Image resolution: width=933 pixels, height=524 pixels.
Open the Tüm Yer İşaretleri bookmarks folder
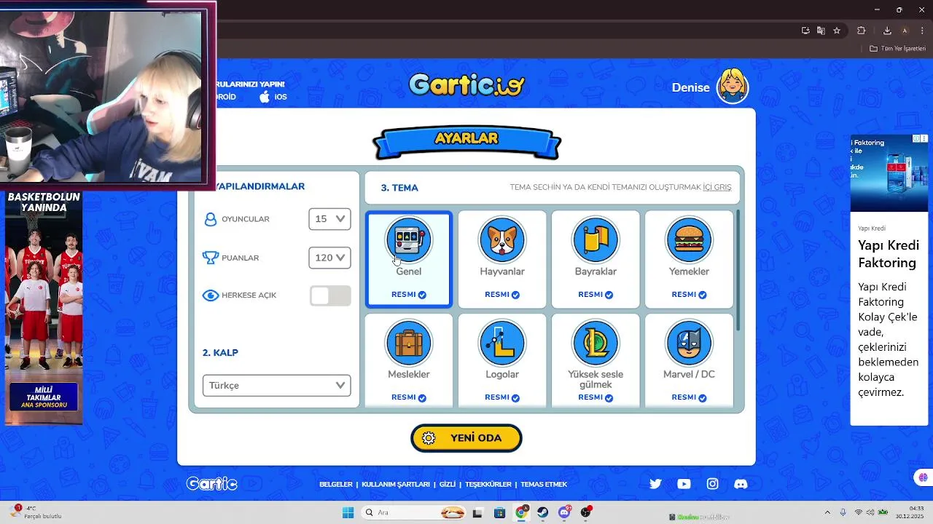pyautogui.click(x=897, y=49)
